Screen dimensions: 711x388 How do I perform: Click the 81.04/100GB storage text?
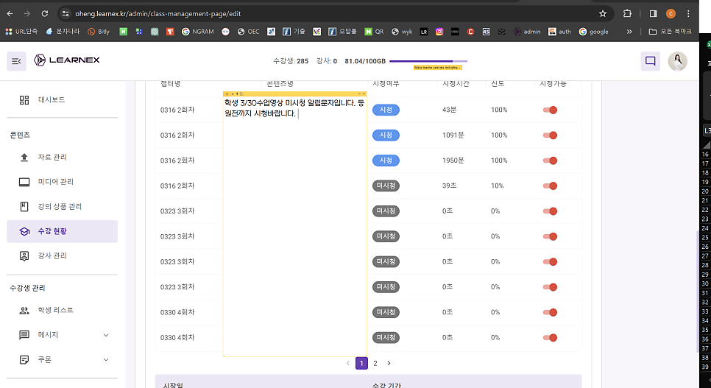[365, 61]
